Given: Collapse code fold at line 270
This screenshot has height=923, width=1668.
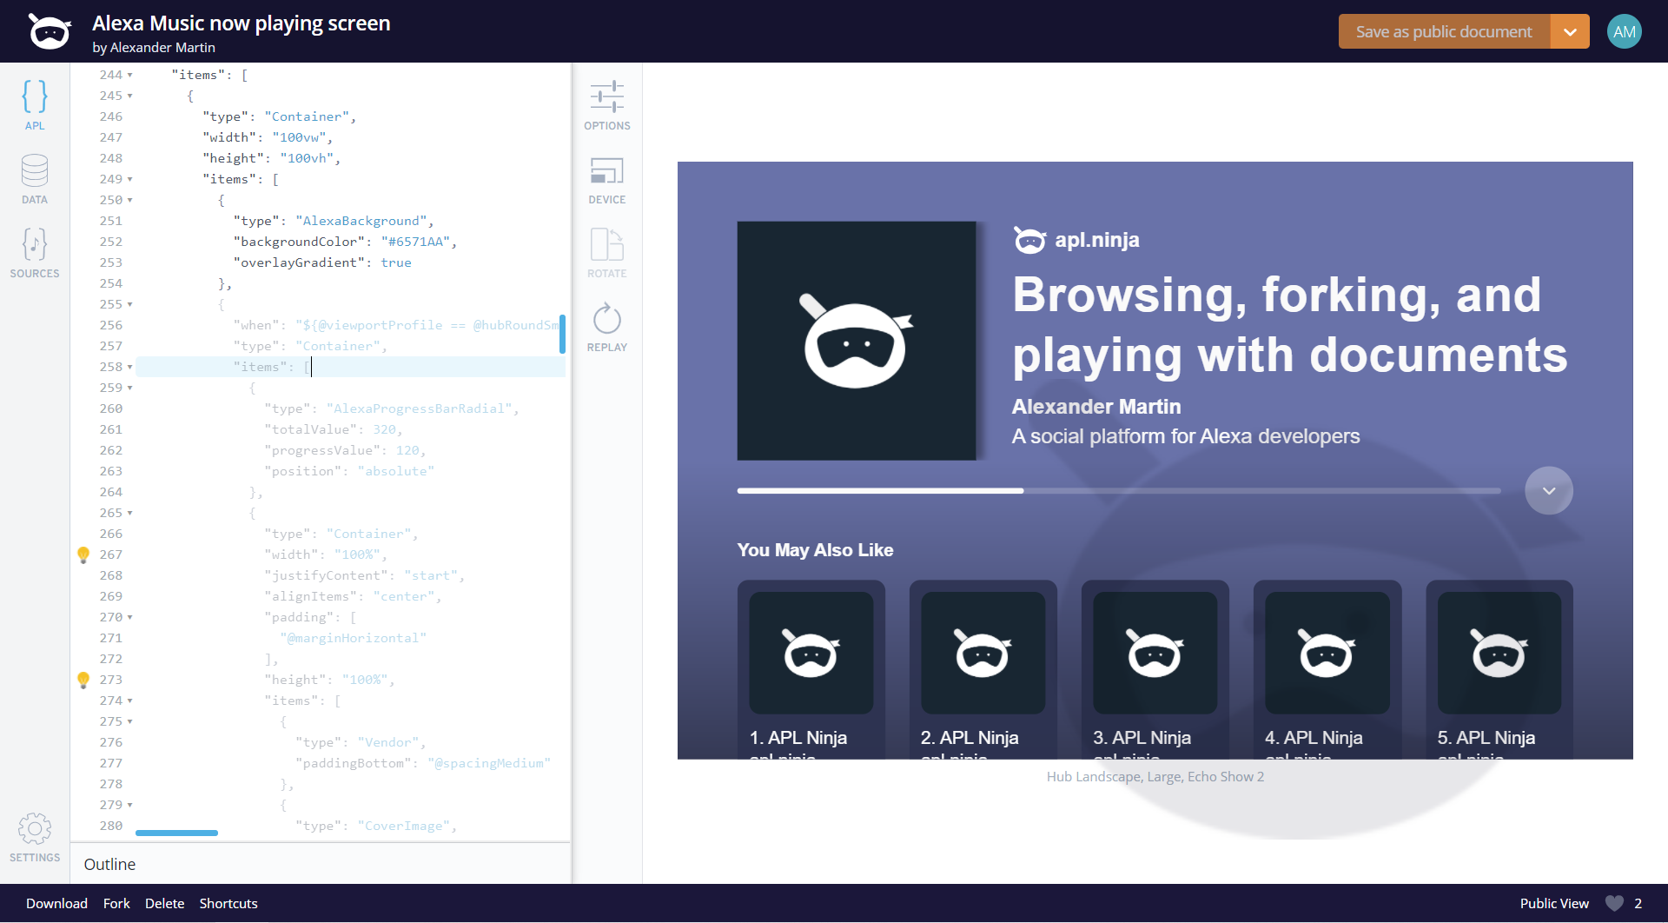Looking at the screenshot, I should click(130, 617).
